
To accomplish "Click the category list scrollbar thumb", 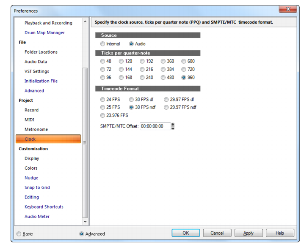I will pyautogui.click(x=85, y=143).
